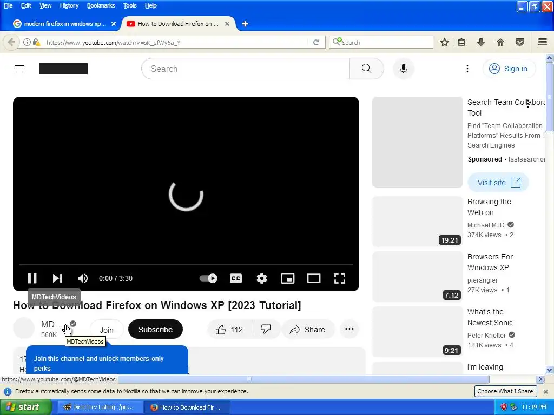The height and width of the screenshot is (415, 554).
Task: Pause the video with the pause button
Action: (32, 278)
